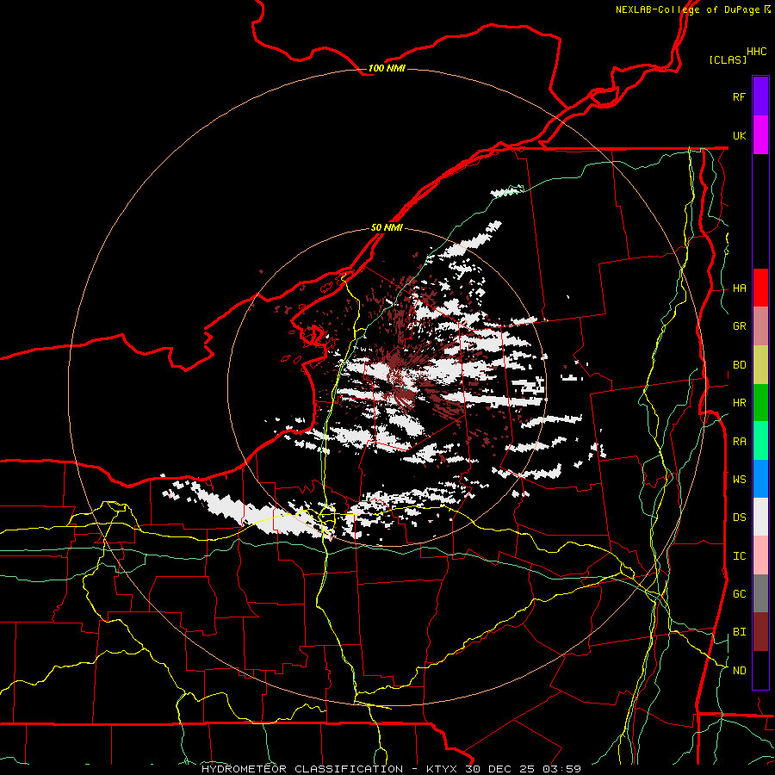Click the WS legend label
The height and width of the screenshot is (775, 775).
740,479
